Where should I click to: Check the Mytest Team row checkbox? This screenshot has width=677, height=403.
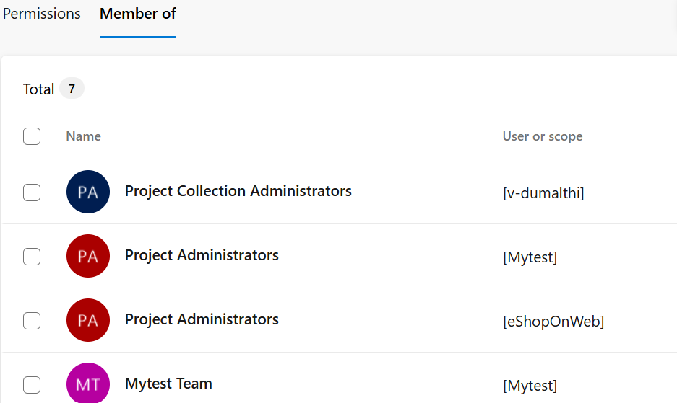coord(32,385)
